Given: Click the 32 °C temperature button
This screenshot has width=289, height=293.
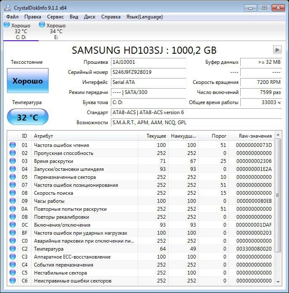Looking at the screenshot, I should click(x=28, y=117).
